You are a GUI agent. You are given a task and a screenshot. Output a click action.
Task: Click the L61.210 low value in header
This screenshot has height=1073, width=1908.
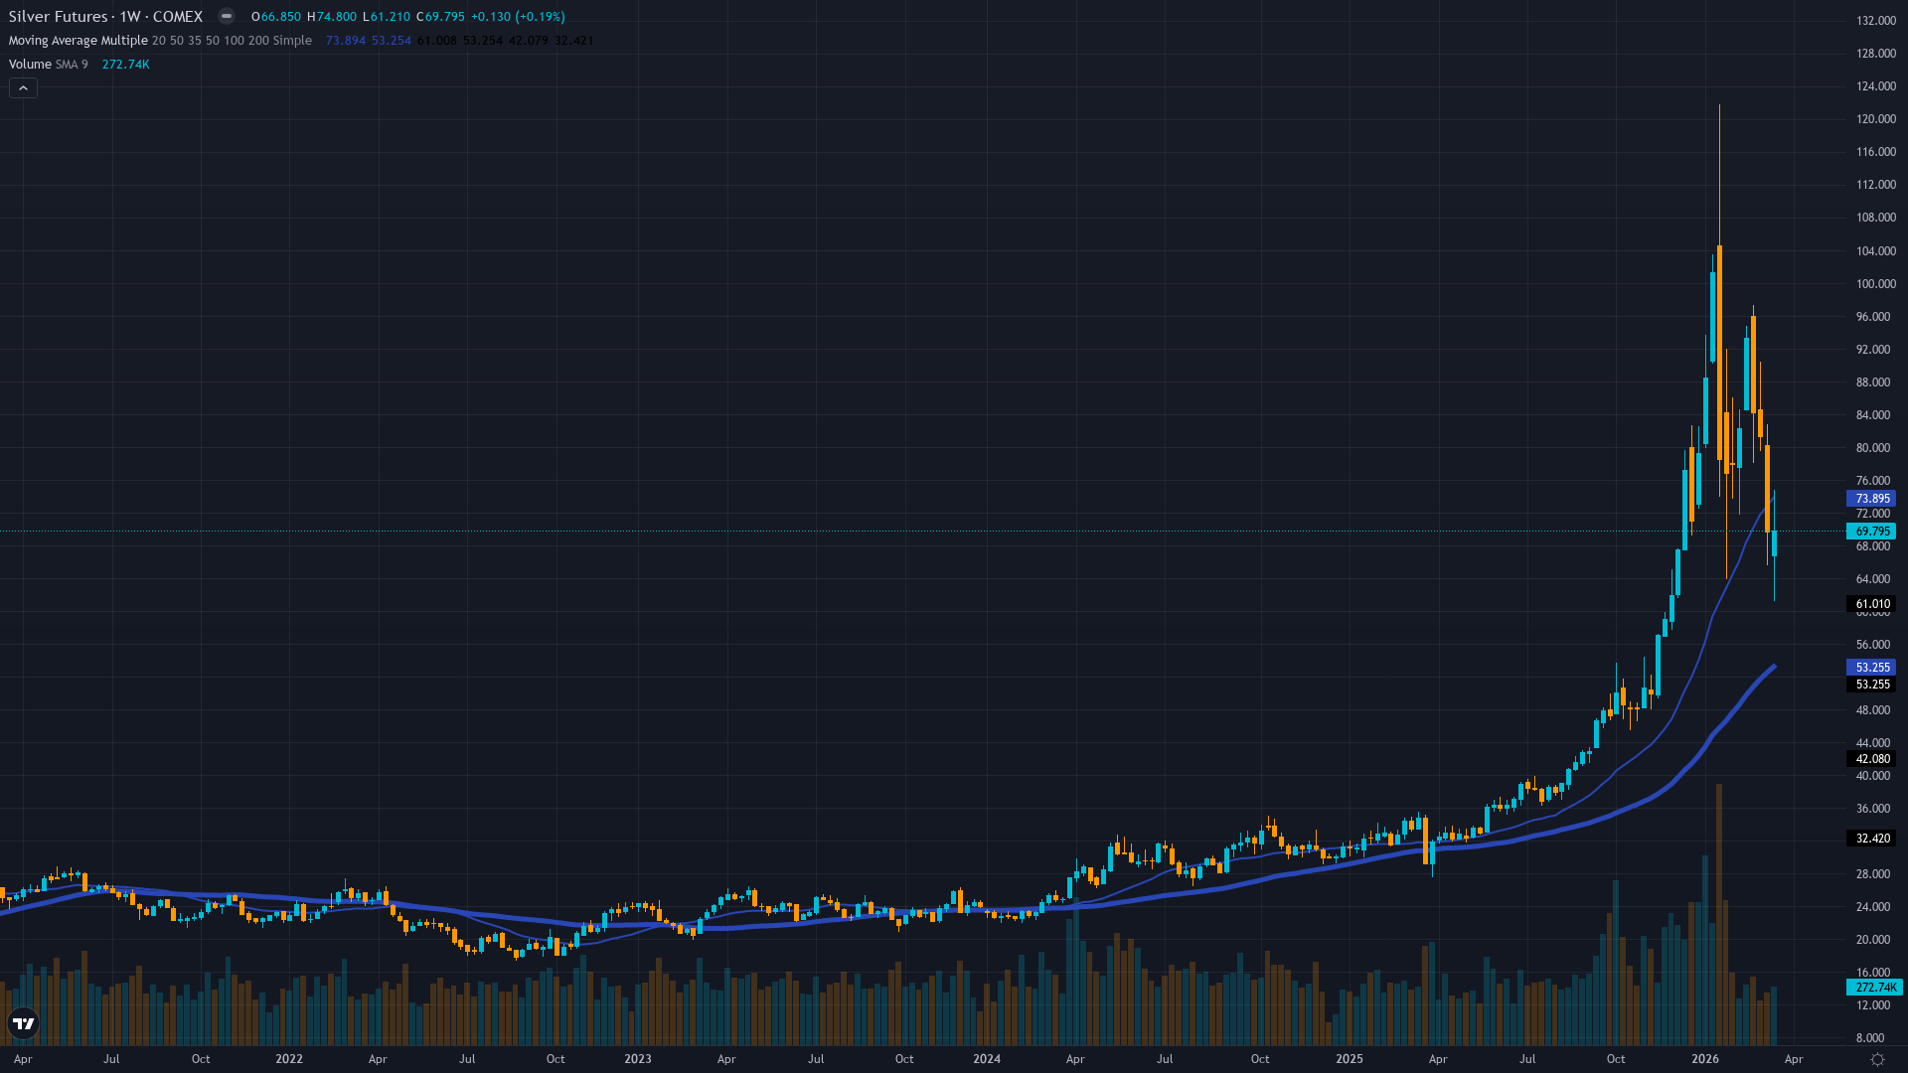(387, 17)
